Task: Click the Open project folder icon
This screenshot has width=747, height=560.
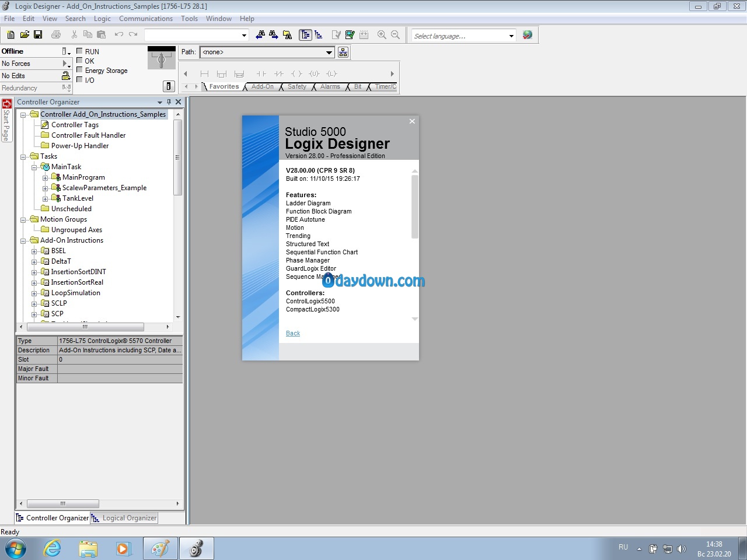Action: pos(25,35)
